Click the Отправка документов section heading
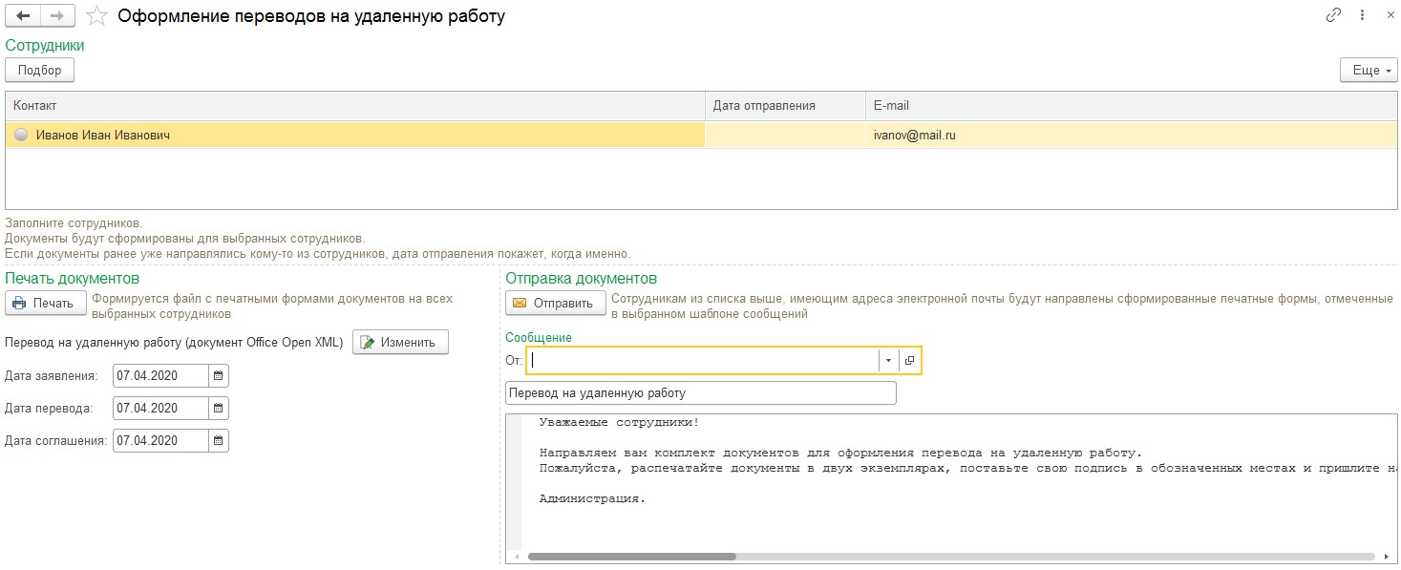Viewport: 1401px width, 570px height. 581,278
